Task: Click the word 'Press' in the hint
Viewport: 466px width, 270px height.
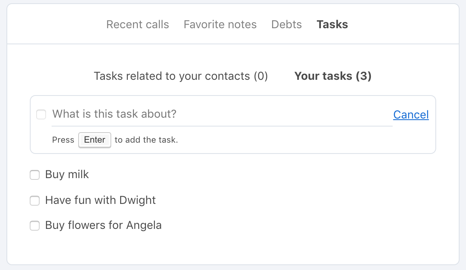Action: pos(63,140)
